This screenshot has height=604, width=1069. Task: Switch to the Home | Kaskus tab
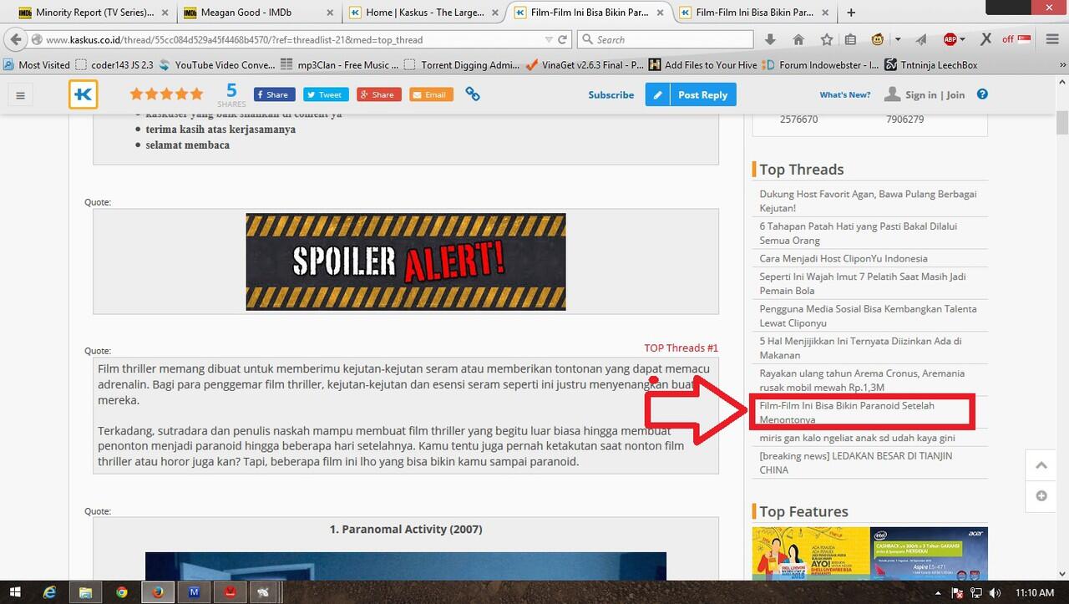coord(425,13)
